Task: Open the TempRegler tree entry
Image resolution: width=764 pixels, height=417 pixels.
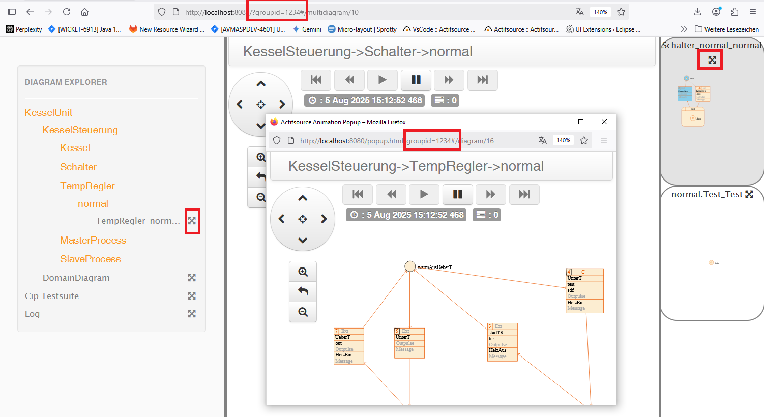Action: 87,186
